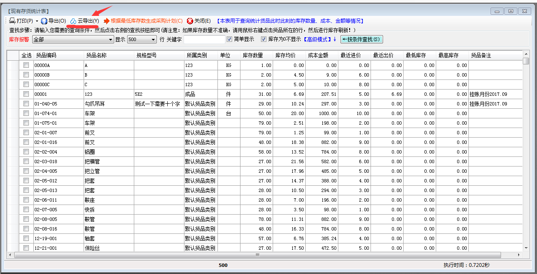The image size is (537, 274).
Task: Click the printer icon for 打印(P)
Action: point(12,20)
